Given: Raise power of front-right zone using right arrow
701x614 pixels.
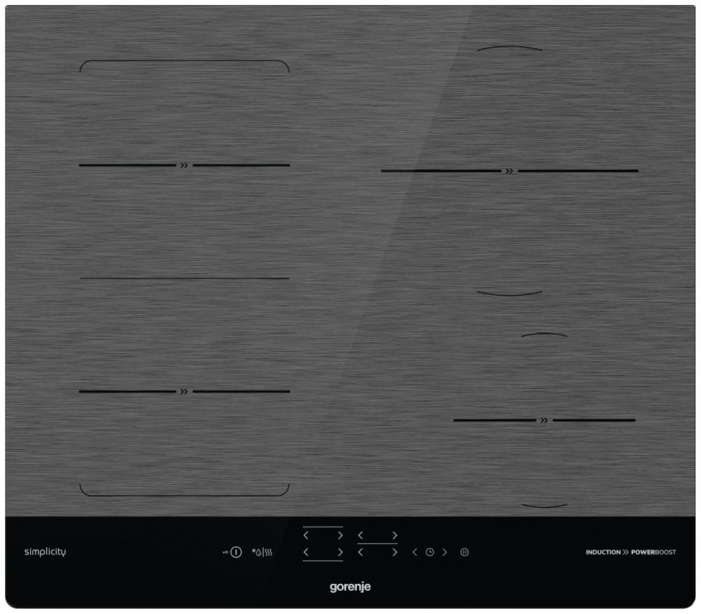Looking at the screenshot, I should [x=395, y=553].
